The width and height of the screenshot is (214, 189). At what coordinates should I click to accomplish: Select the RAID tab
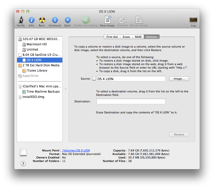(x=138, y=37)
